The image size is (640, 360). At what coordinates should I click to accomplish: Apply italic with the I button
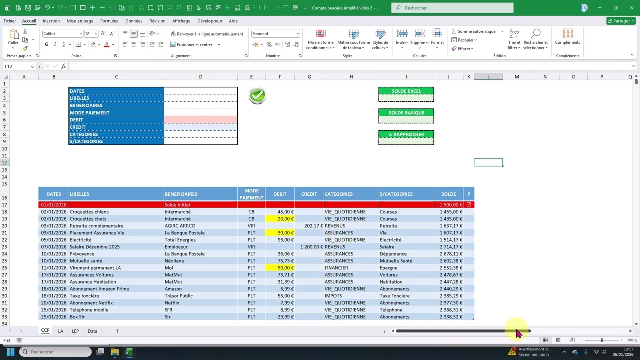click(x=55, y=44)
